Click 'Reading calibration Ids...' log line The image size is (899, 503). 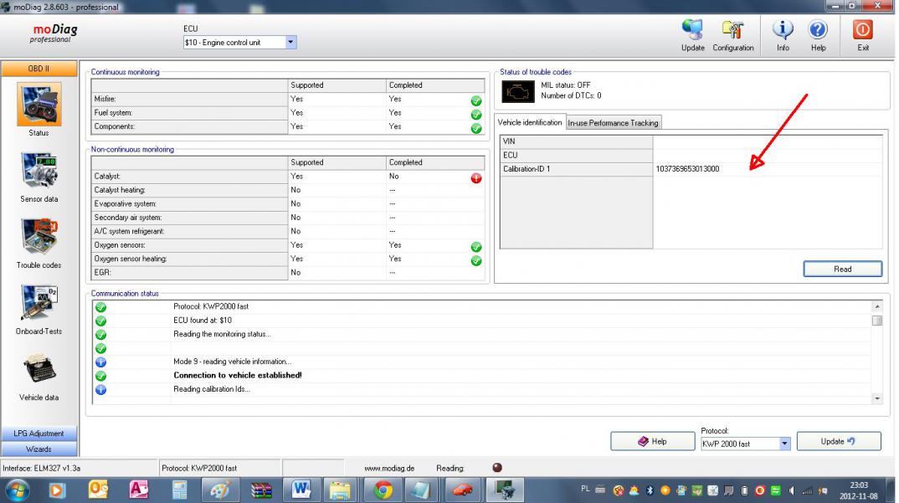click(212, 389)
